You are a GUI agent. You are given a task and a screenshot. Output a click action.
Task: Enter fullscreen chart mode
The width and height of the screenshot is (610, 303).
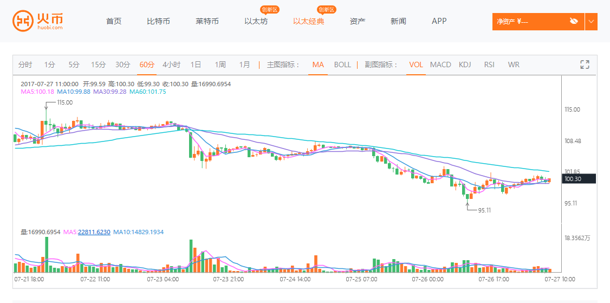click(x=585, y=65)
